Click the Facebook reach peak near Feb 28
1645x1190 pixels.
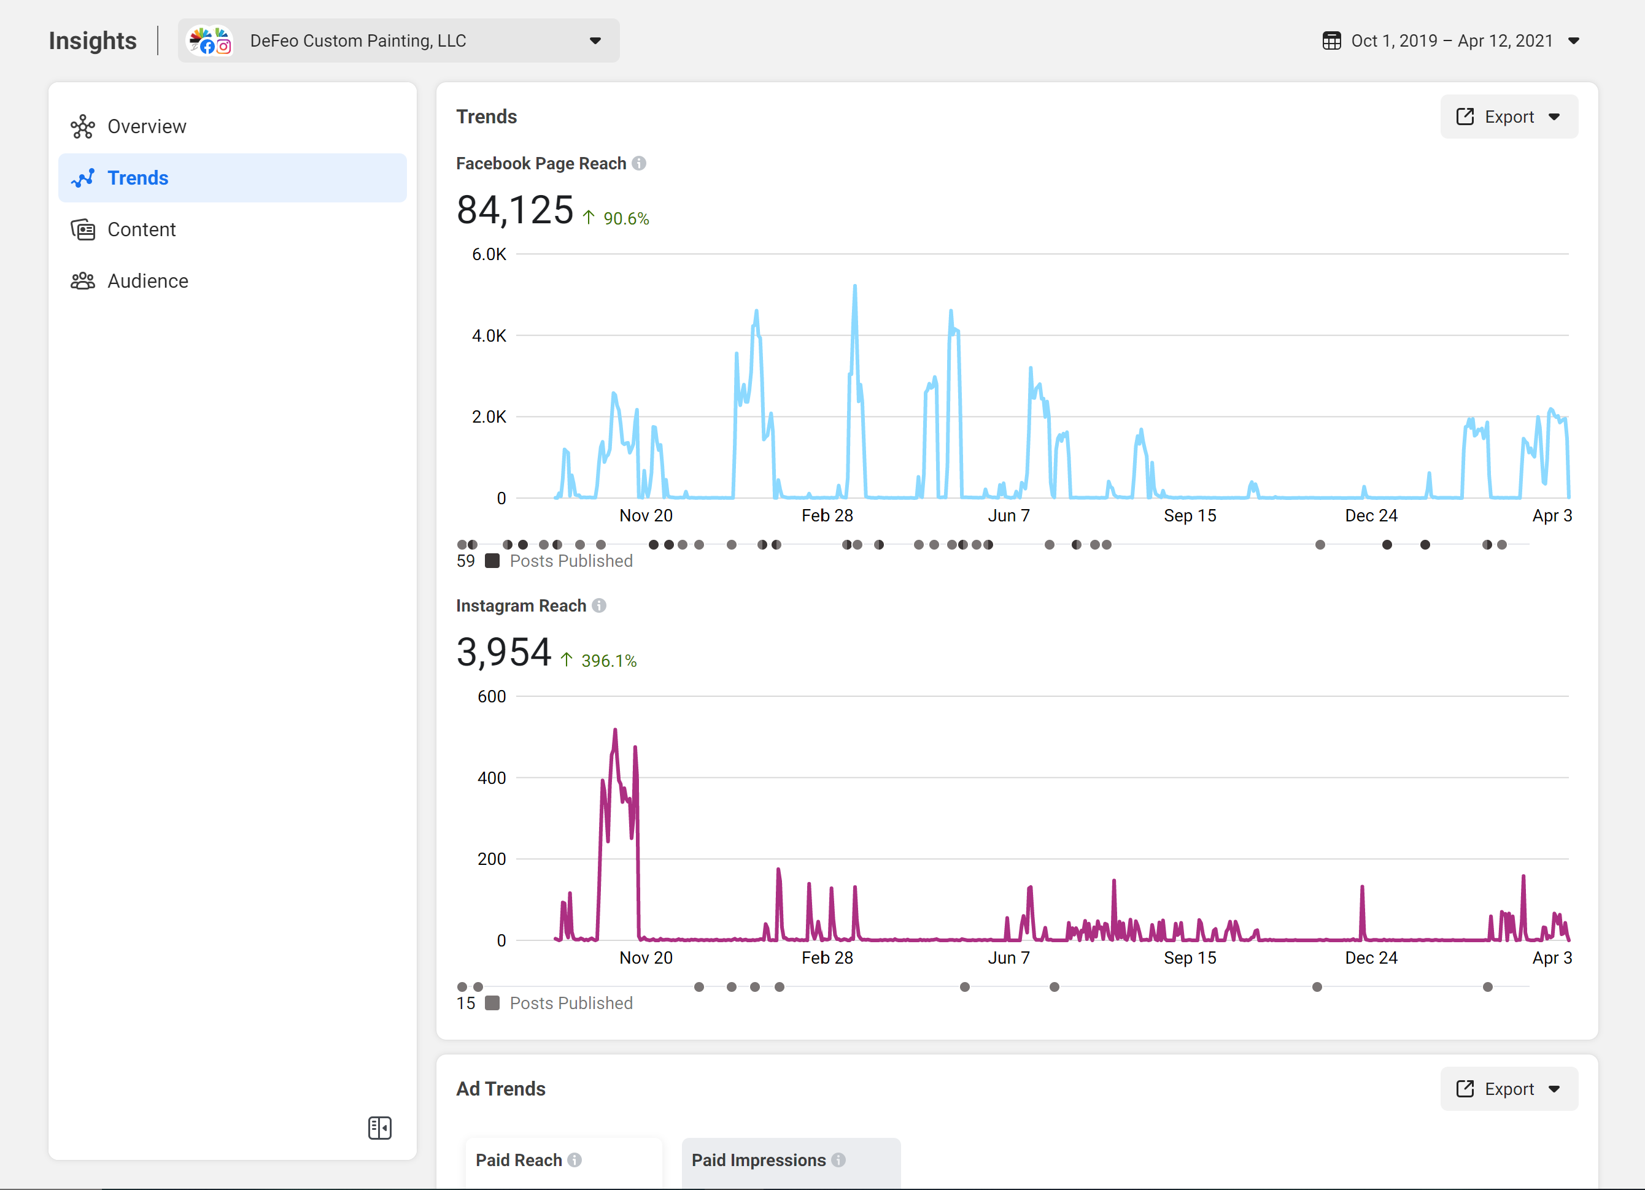click(x=854, y=287)
